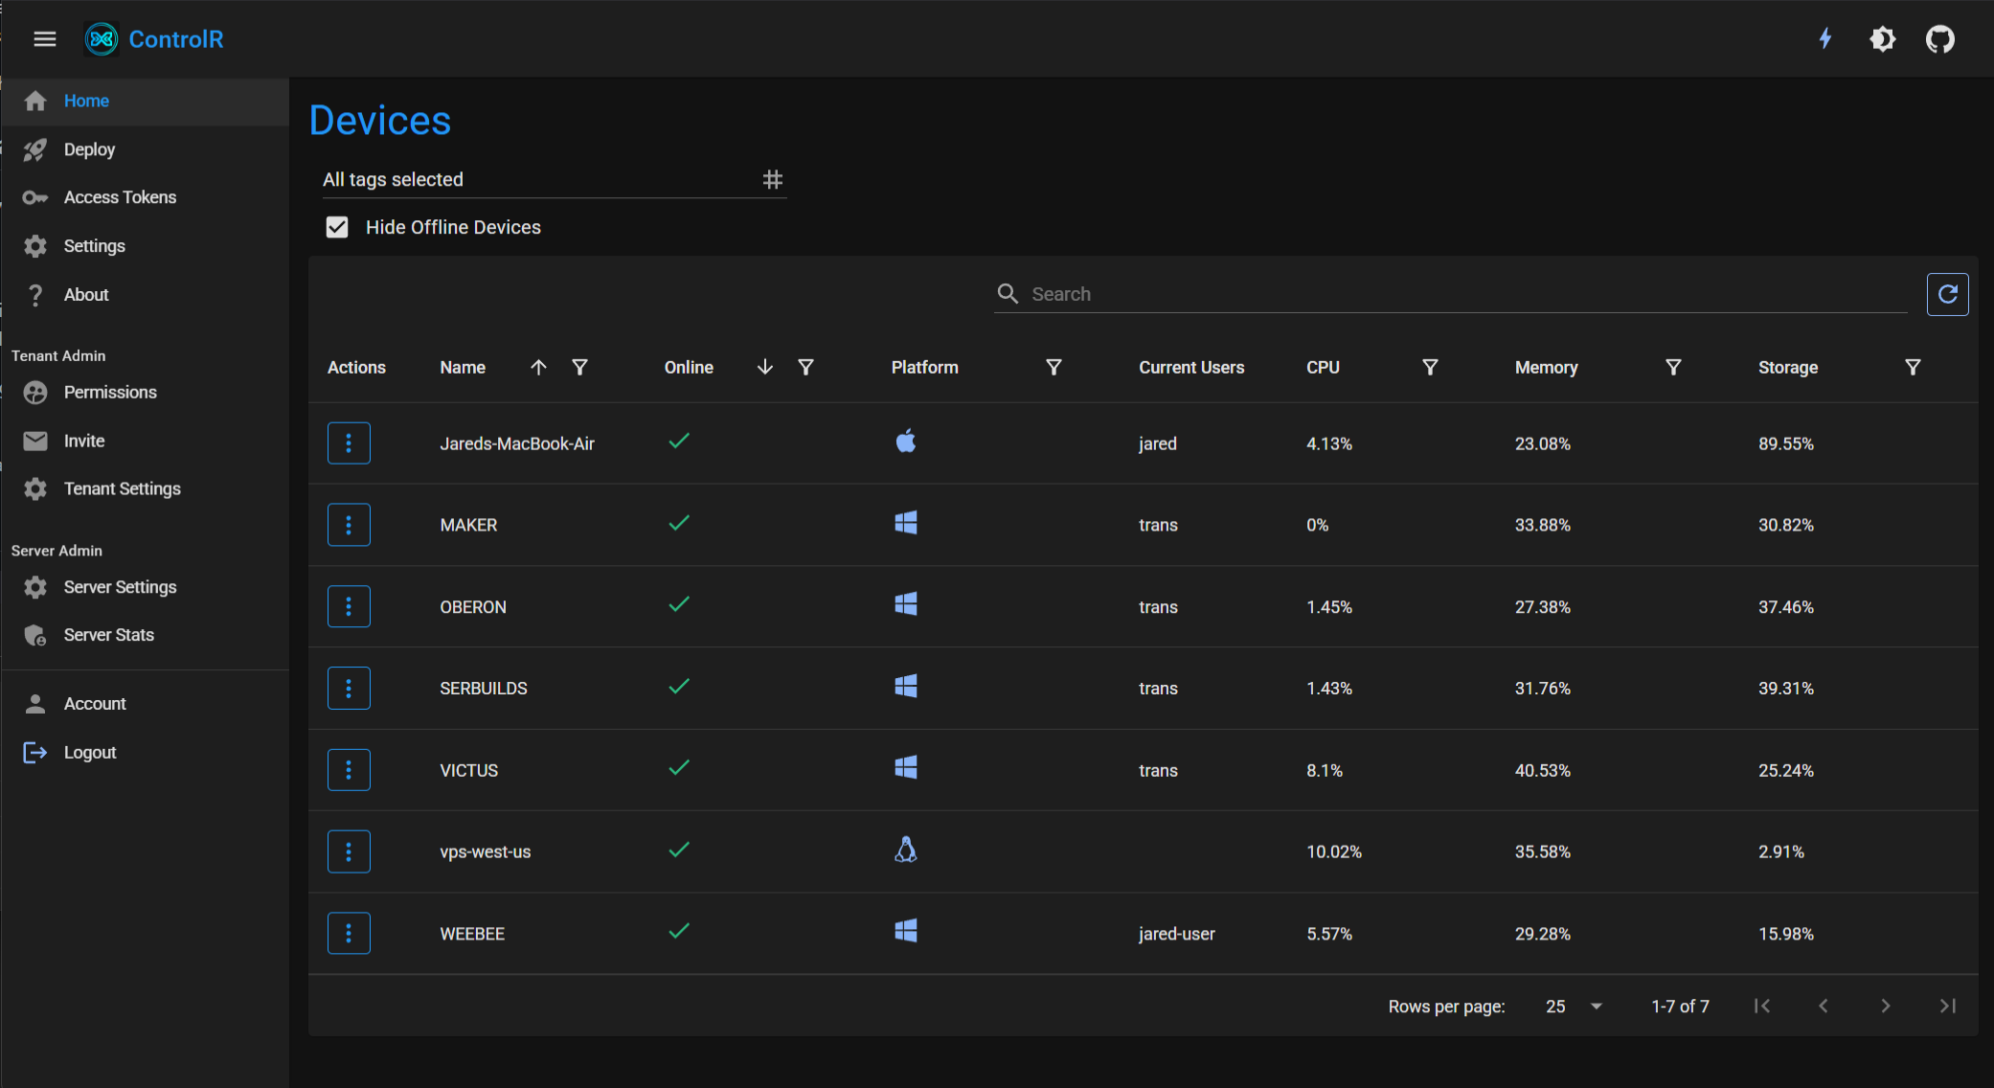Go to Deploy page

coord(89,149)
